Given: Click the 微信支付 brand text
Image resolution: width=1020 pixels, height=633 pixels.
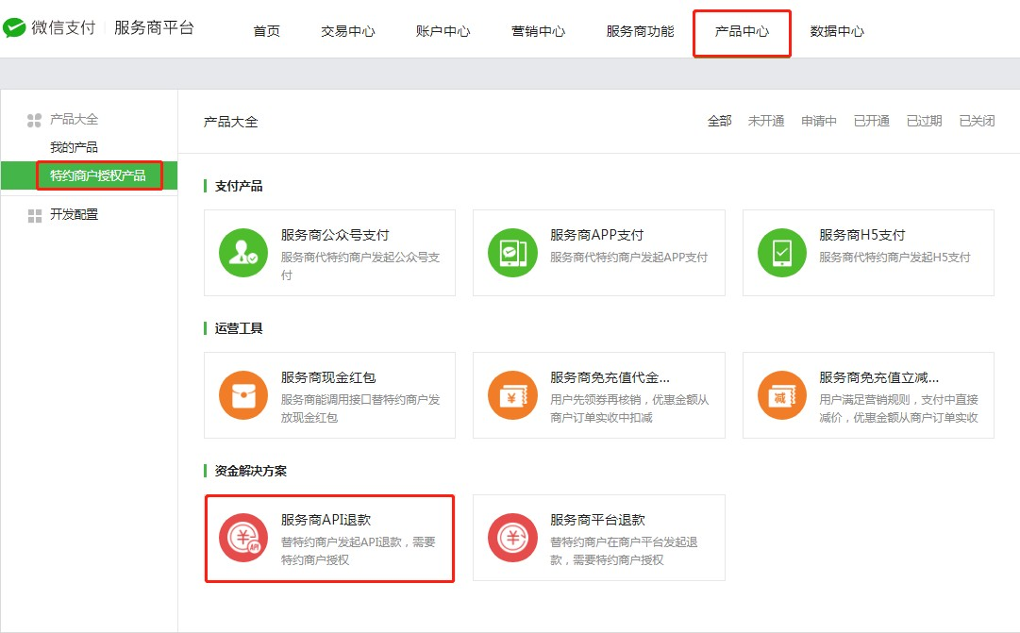Looking at the screenshot, I should coord(63,28).
